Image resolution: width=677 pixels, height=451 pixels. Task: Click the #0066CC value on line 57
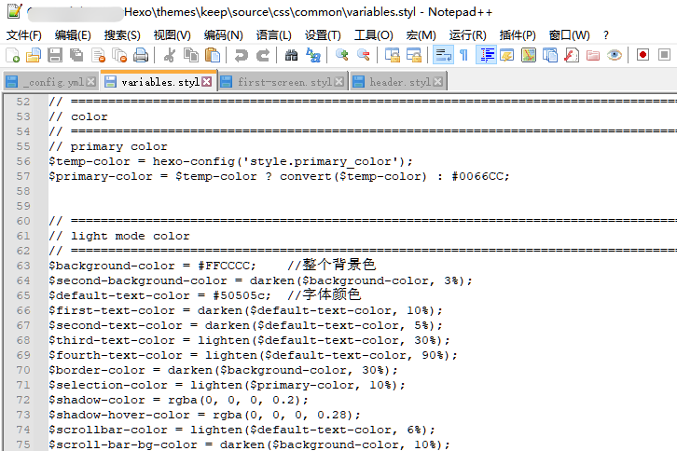point(477,176)
